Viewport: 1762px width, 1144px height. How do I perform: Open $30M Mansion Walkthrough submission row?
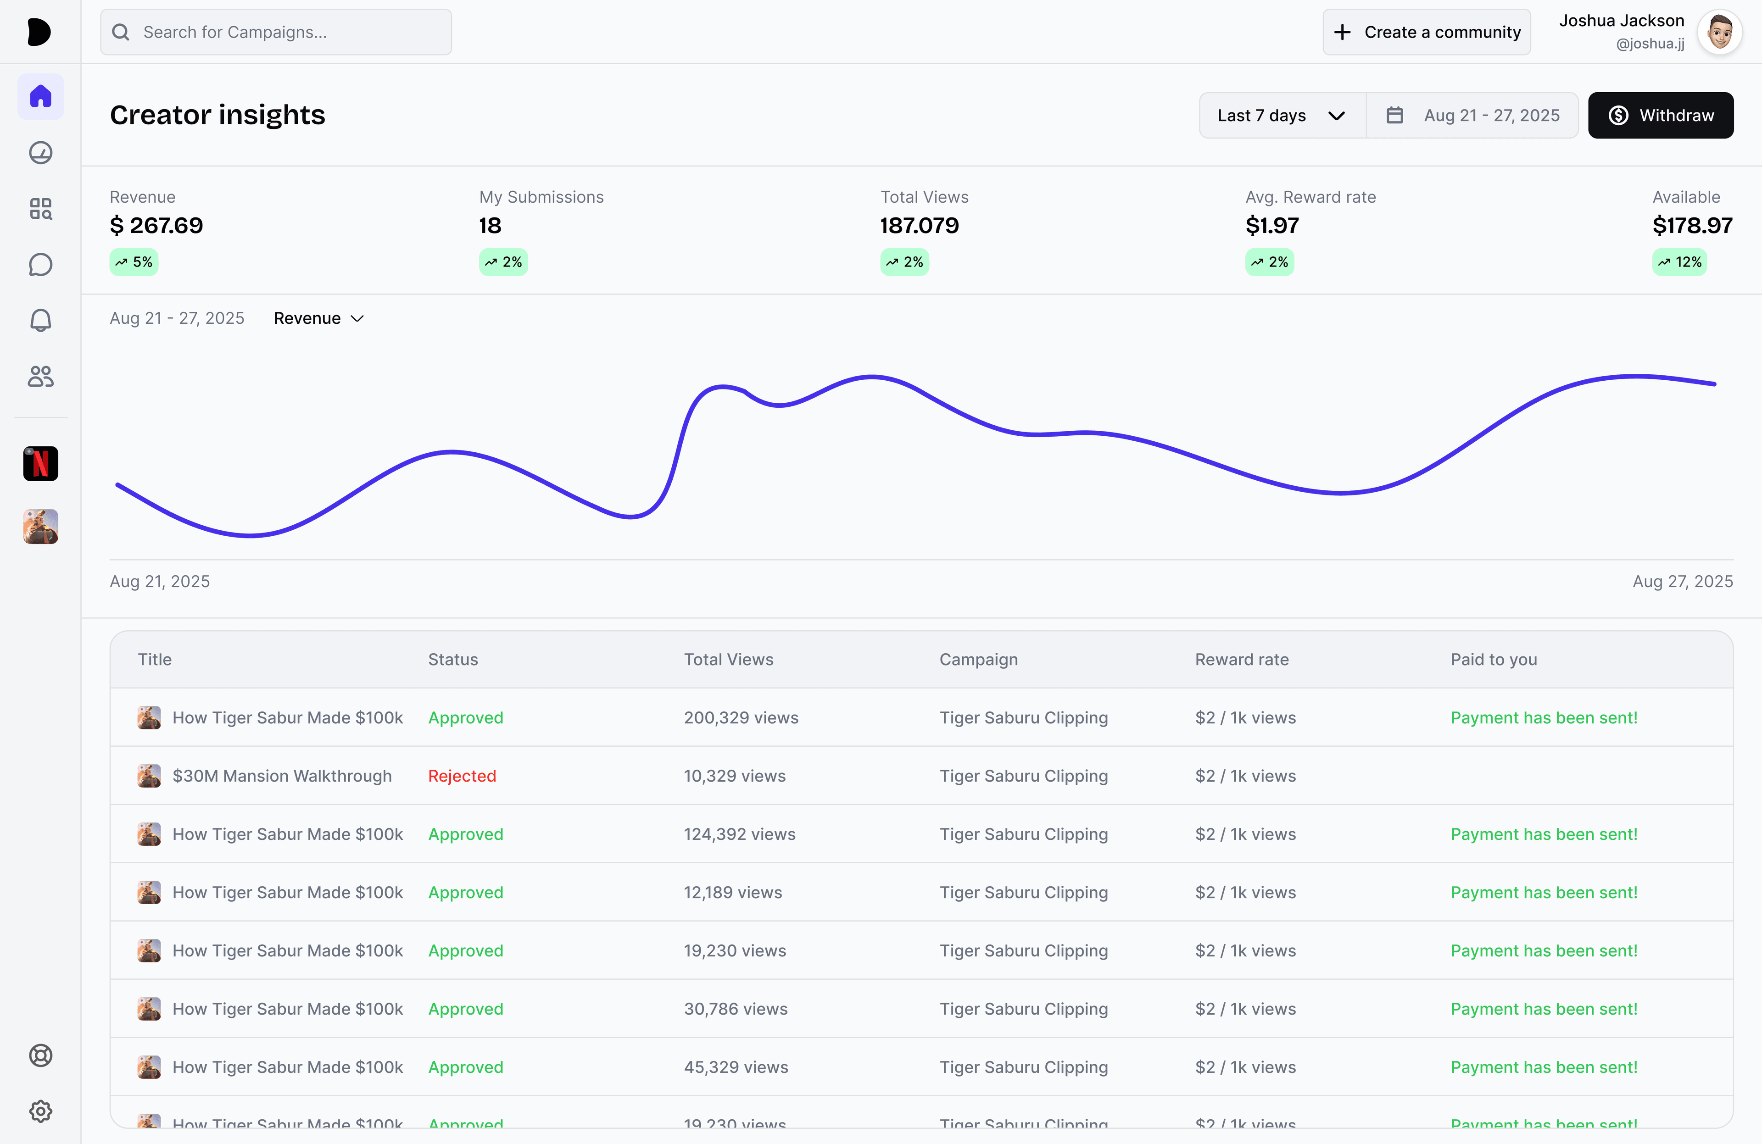coord(282,776)
